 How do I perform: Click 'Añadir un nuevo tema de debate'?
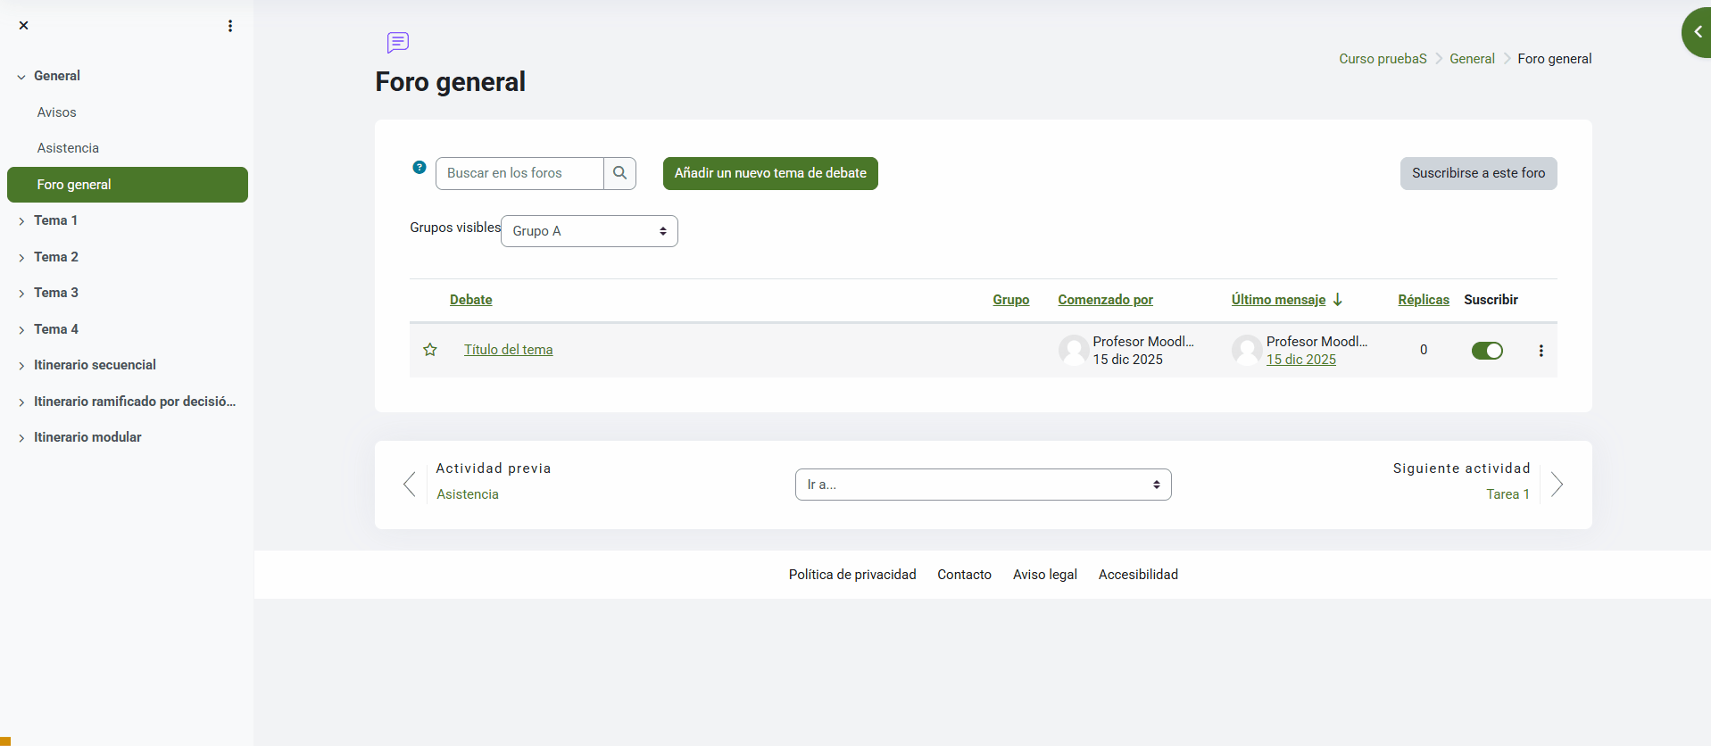click(x=770, y=173)
